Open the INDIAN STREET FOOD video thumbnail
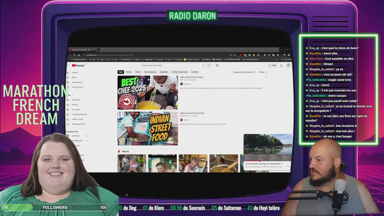 pyautogui.click(x=148, y=128)
